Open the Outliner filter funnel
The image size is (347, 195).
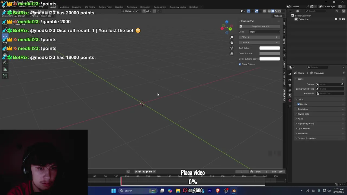point(337,11)
